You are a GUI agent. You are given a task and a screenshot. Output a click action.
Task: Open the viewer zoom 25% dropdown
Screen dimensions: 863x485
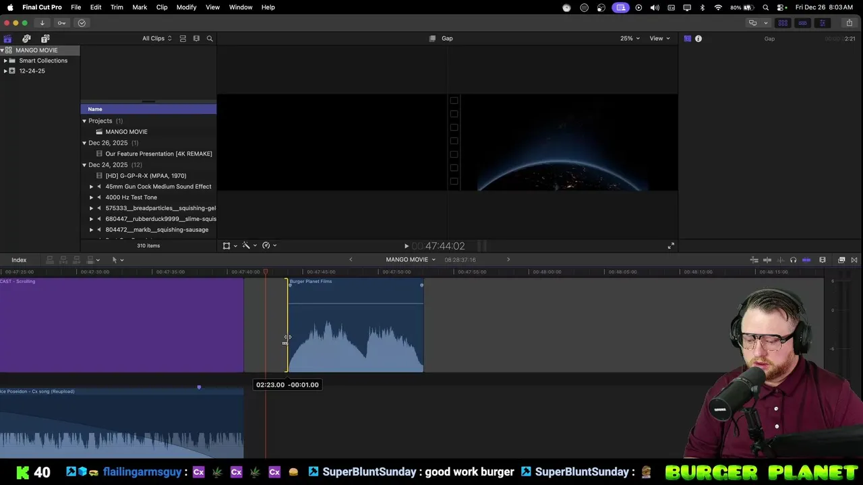[x=630, y=38]
